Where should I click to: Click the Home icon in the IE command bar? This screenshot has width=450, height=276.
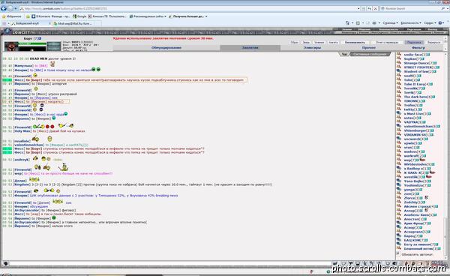tap(347, 23)
